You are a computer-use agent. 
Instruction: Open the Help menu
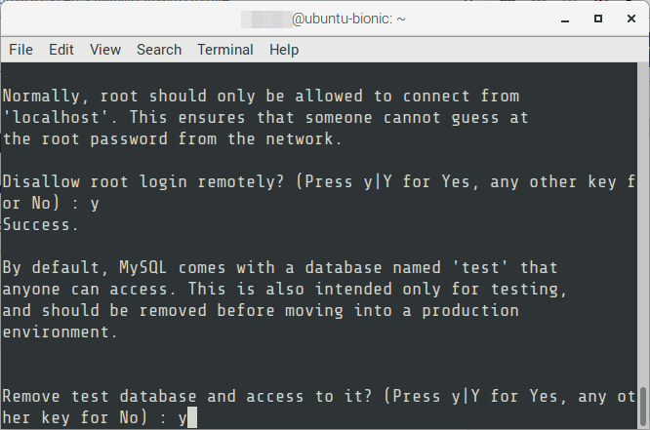click(284, 50)
